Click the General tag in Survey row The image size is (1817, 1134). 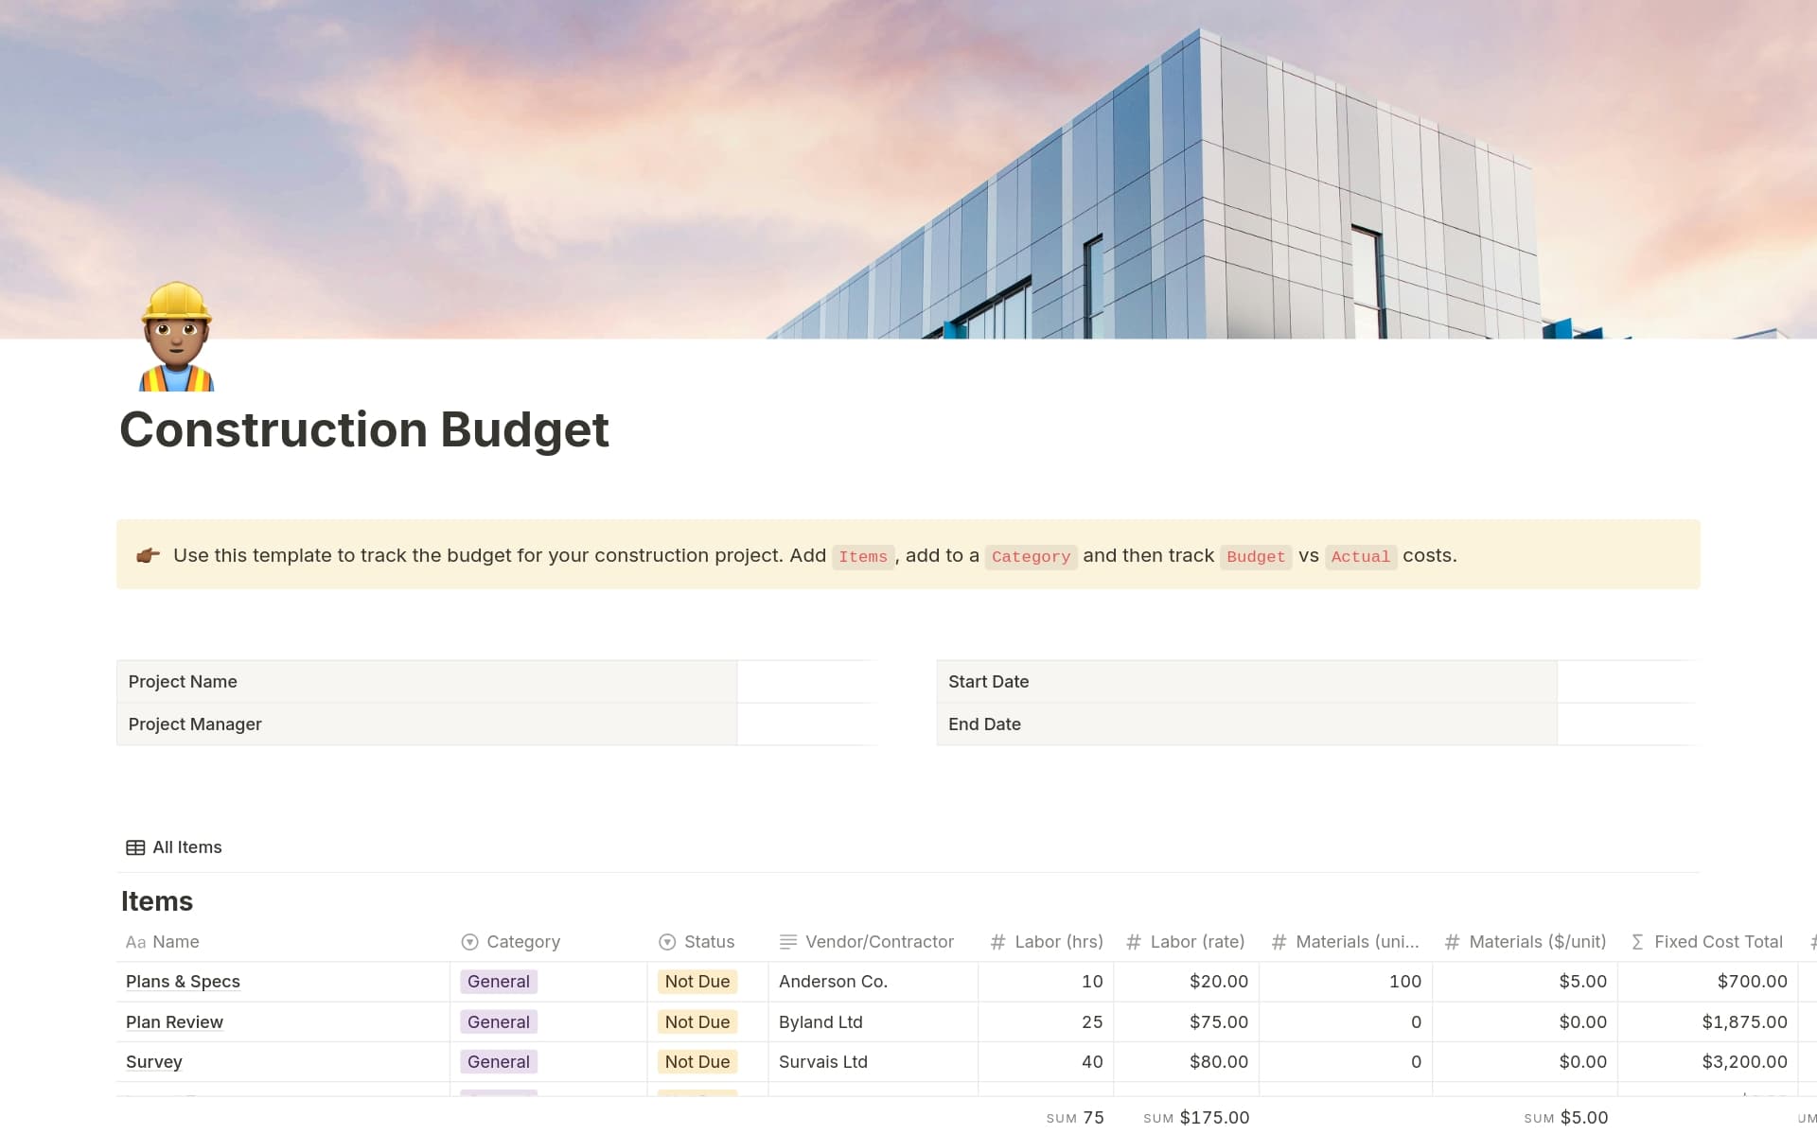499,1062
